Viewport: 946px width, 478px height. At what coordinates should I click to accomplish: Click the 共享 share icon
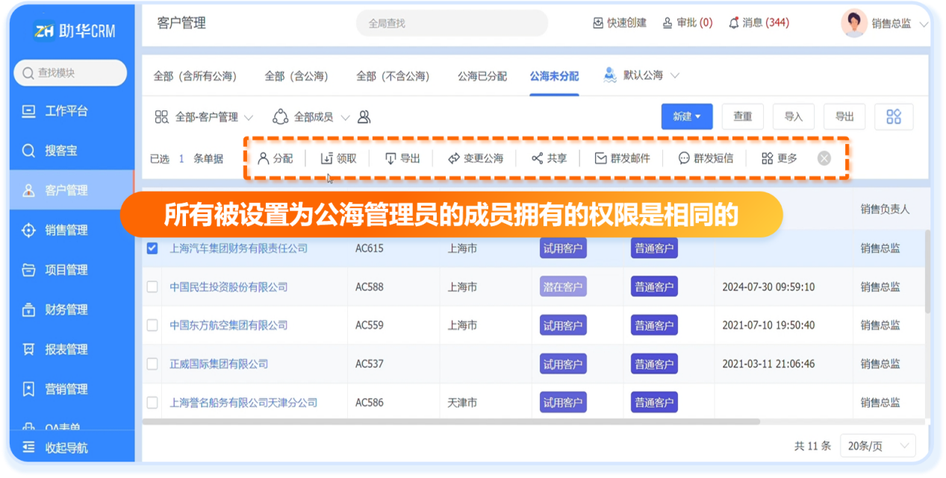tap(537, 158)
